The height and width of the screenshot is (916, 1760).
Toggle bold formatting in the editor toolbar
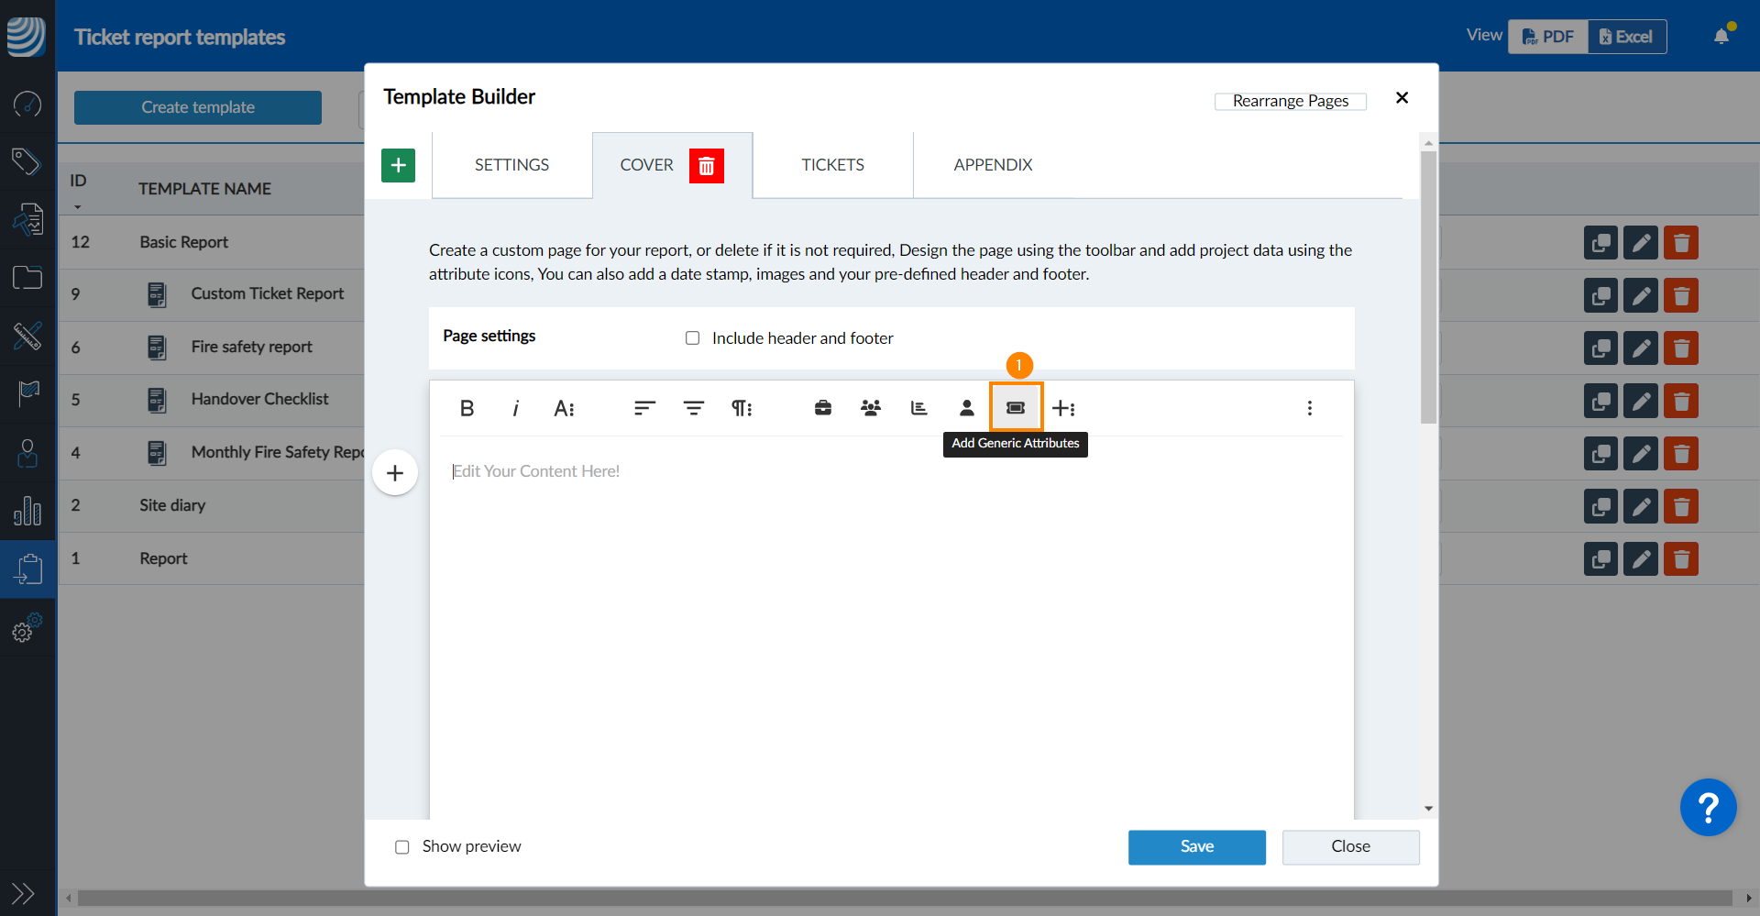467,408
